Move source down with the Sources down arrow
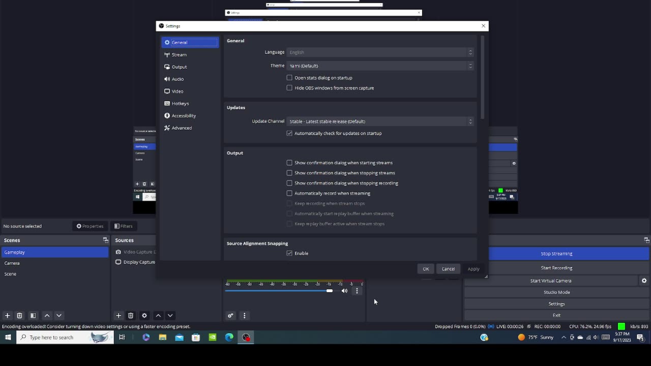 point(170,316)
